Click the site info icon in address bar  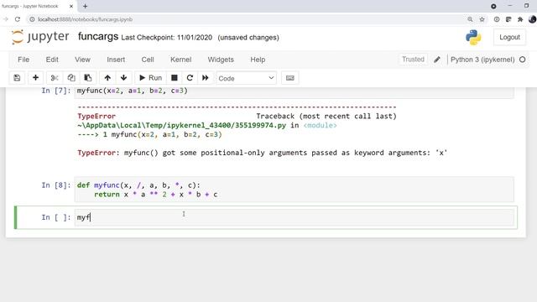[x=32, y=19]
